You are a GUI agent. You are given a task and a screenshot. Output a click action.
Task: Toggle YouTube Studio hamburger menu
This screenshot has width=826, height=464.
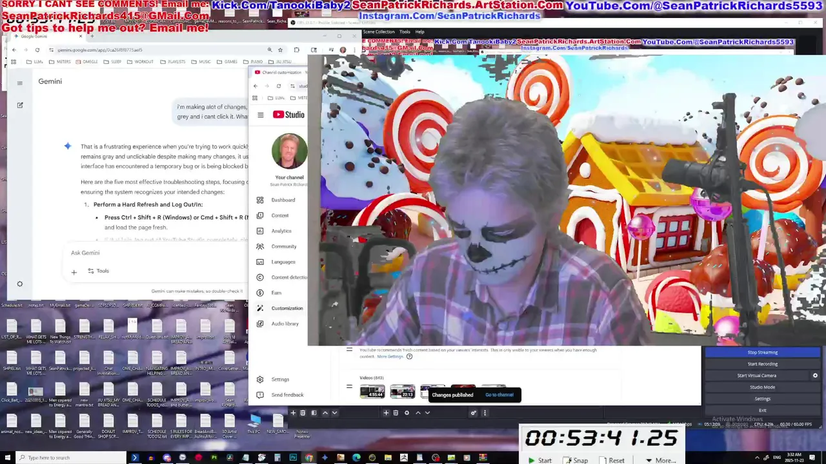click(x=261, y=115)
